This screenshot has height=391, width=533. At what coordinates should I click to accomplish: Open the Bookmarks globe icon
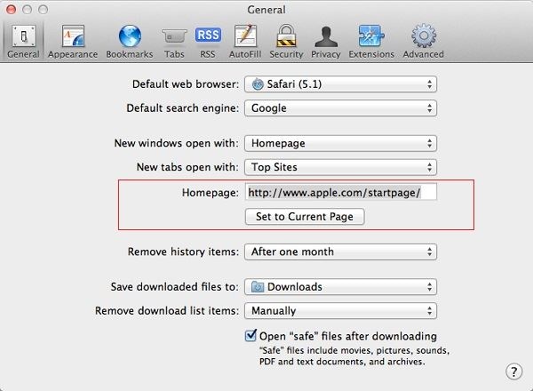(x=130, y=36)
